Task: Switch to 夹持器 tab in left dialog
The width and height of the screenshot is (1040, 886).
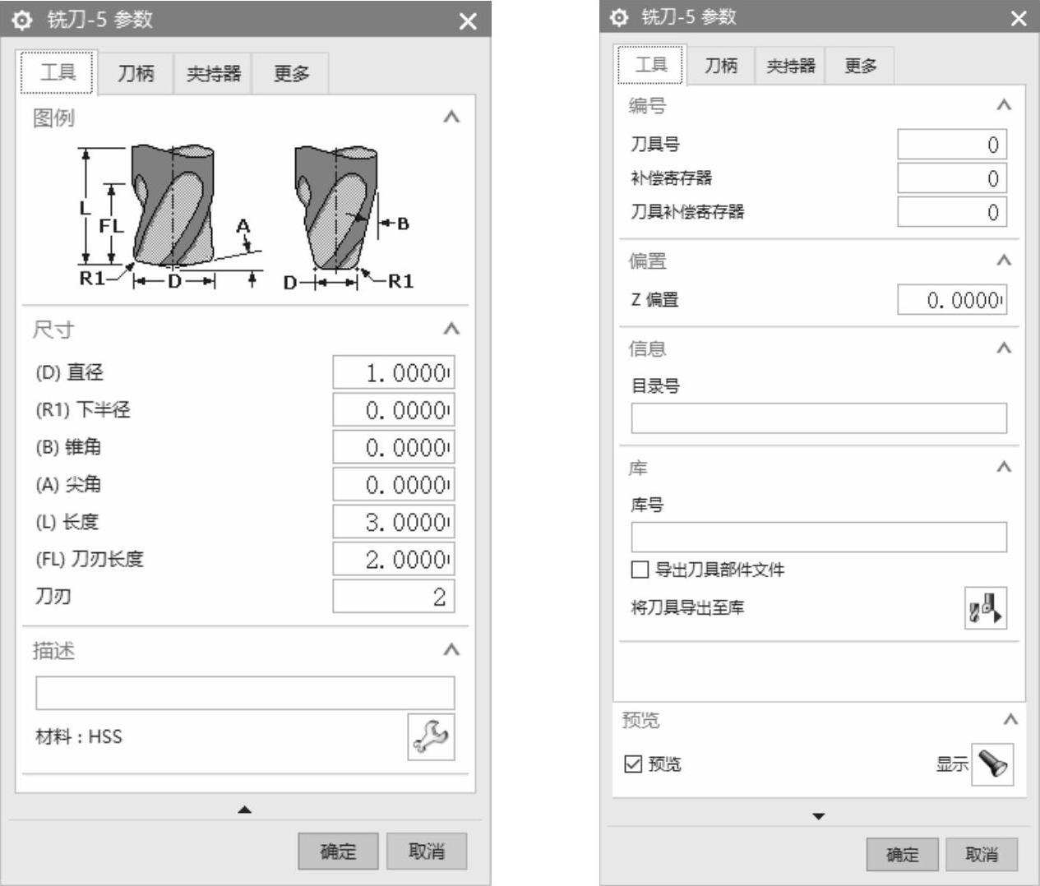Action: click(213, 73)
